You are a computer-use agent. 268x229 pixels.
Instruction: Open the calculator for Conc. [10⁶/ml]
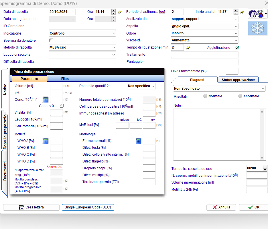pos(46,100)
